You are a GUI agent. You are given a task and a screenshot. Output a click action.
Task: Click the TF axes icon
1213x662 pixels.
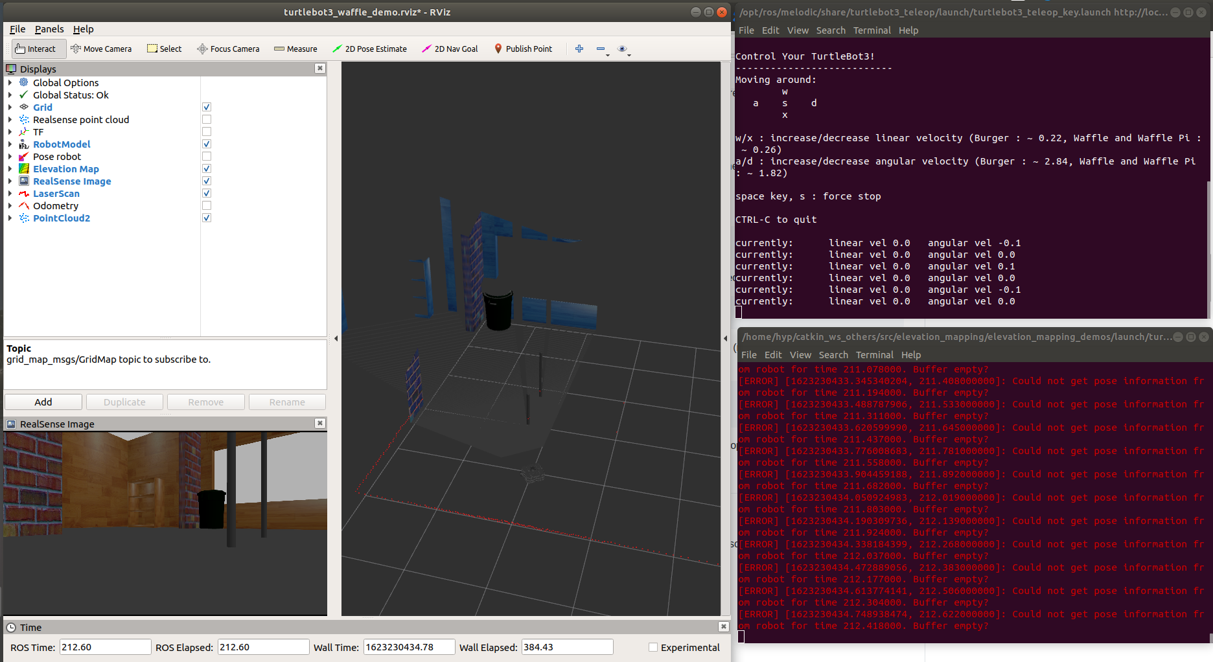pyautogui.click(x=24, y=131)
